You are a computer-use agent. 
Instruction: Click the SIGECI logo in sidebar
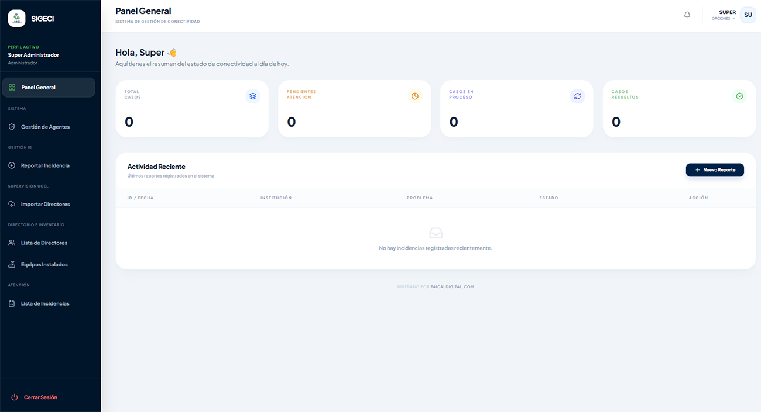tap(17, 19)
